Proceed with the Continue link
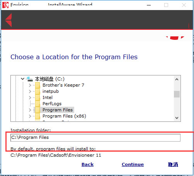This screenshot has width=194, height=176. (x=133, y=164)
